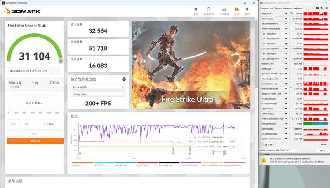Click the Bus Interface Load sensor graph
This screenshot has height=188, width=330.
(316, 84)
